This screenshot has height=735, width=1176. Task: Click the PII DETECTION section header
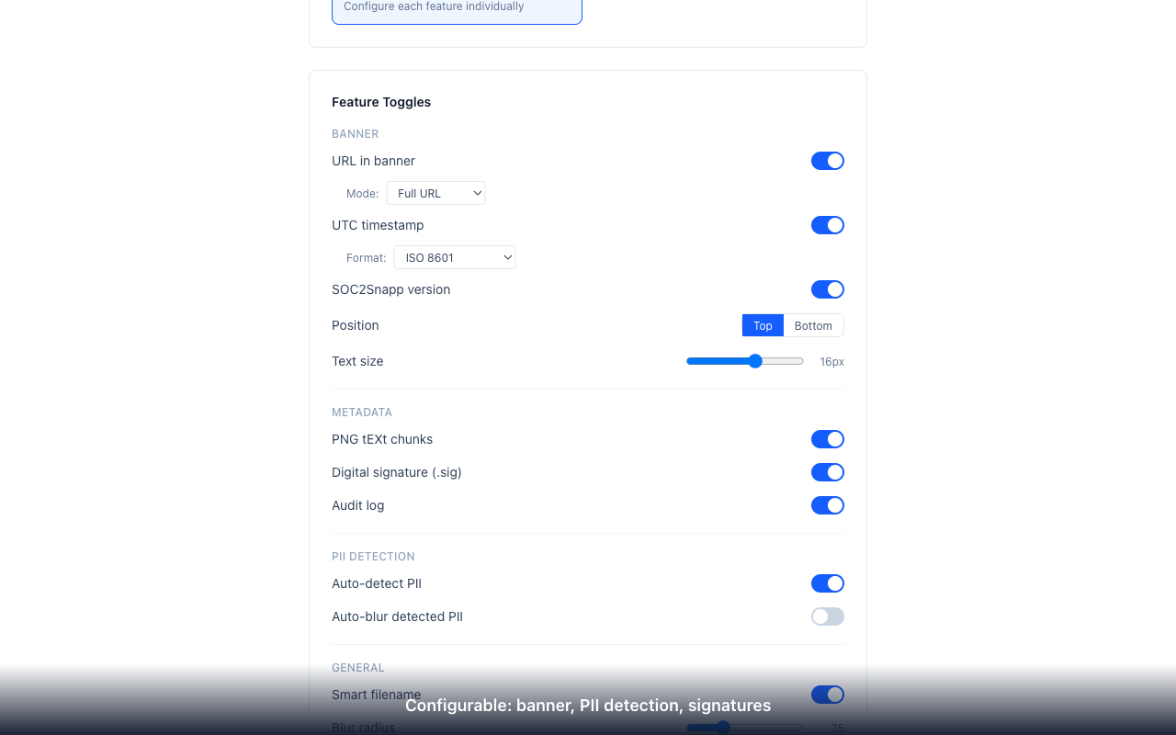click(x=373, y=556)
